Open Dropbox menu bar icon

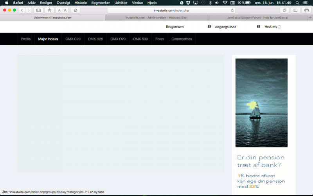(188, 3)
